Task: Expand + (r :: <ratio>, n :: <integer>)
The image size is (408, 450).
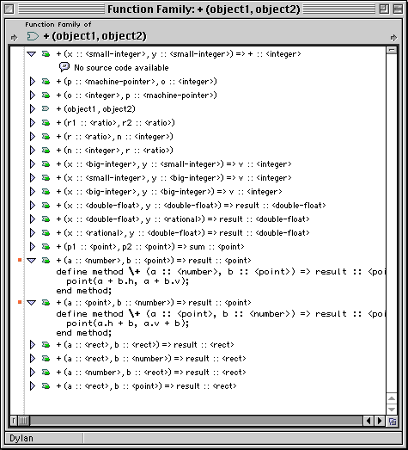Action: (x=33, y=136)
